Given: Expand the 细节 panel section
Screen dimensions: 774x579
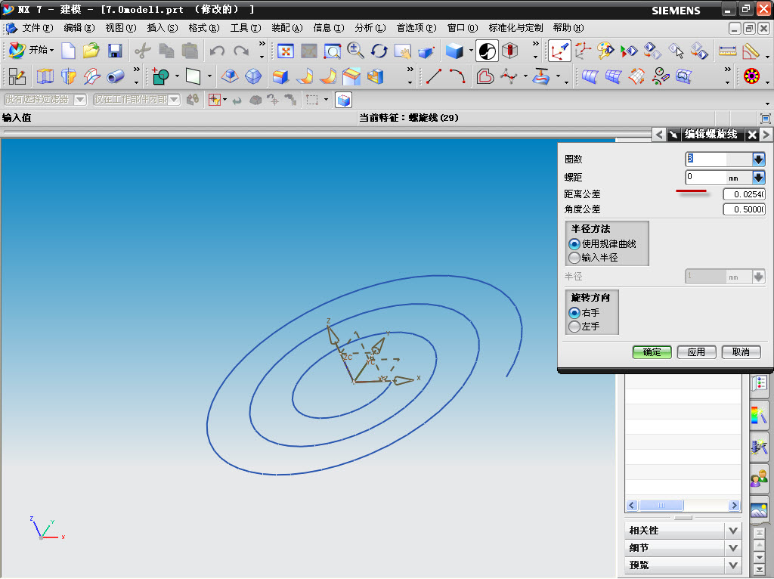Looking at the screenshot, I should [683, 548].
